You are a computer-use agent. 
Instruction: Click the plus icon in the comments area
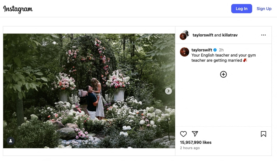coord(223,74)
